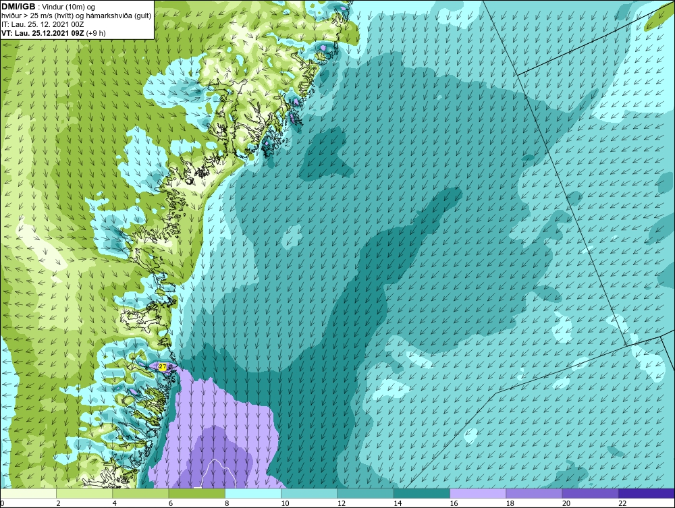This screenshot has height=508, width=675.
Task: Pick the 4–6 m/s green legend swatch
Action: point(141,493)
